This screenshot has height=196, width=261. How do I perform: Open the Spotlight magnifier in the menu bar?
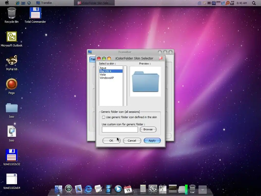[x=254, y=3]
